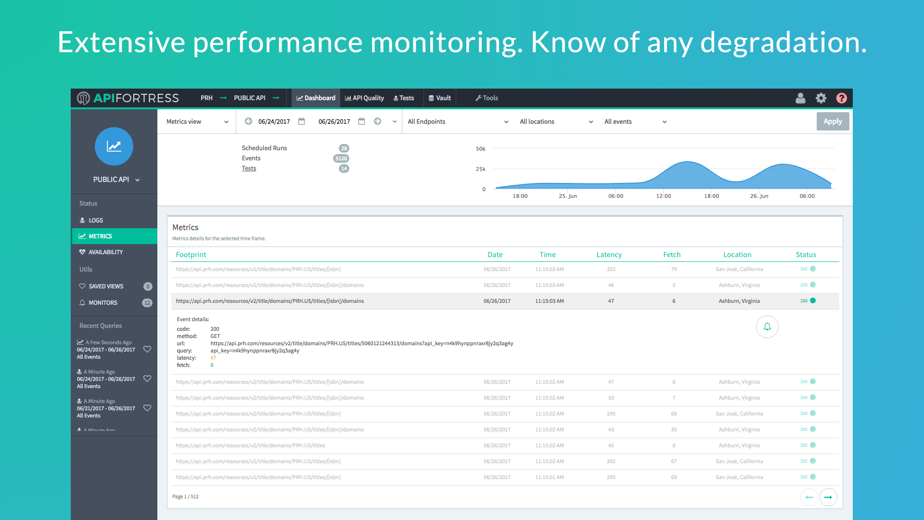The width and height of the screenshot is (924, 520).
Task: Save the first recent query with heart
Action: point(147,349)
